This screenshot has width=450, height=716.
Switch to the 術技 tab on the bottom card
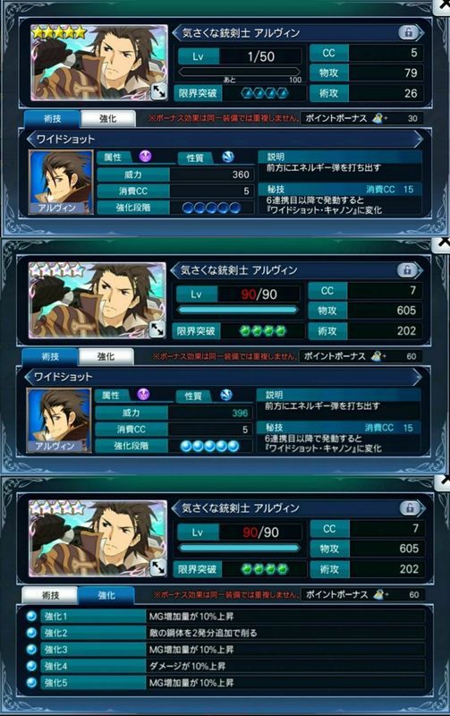tap(50, 595)
